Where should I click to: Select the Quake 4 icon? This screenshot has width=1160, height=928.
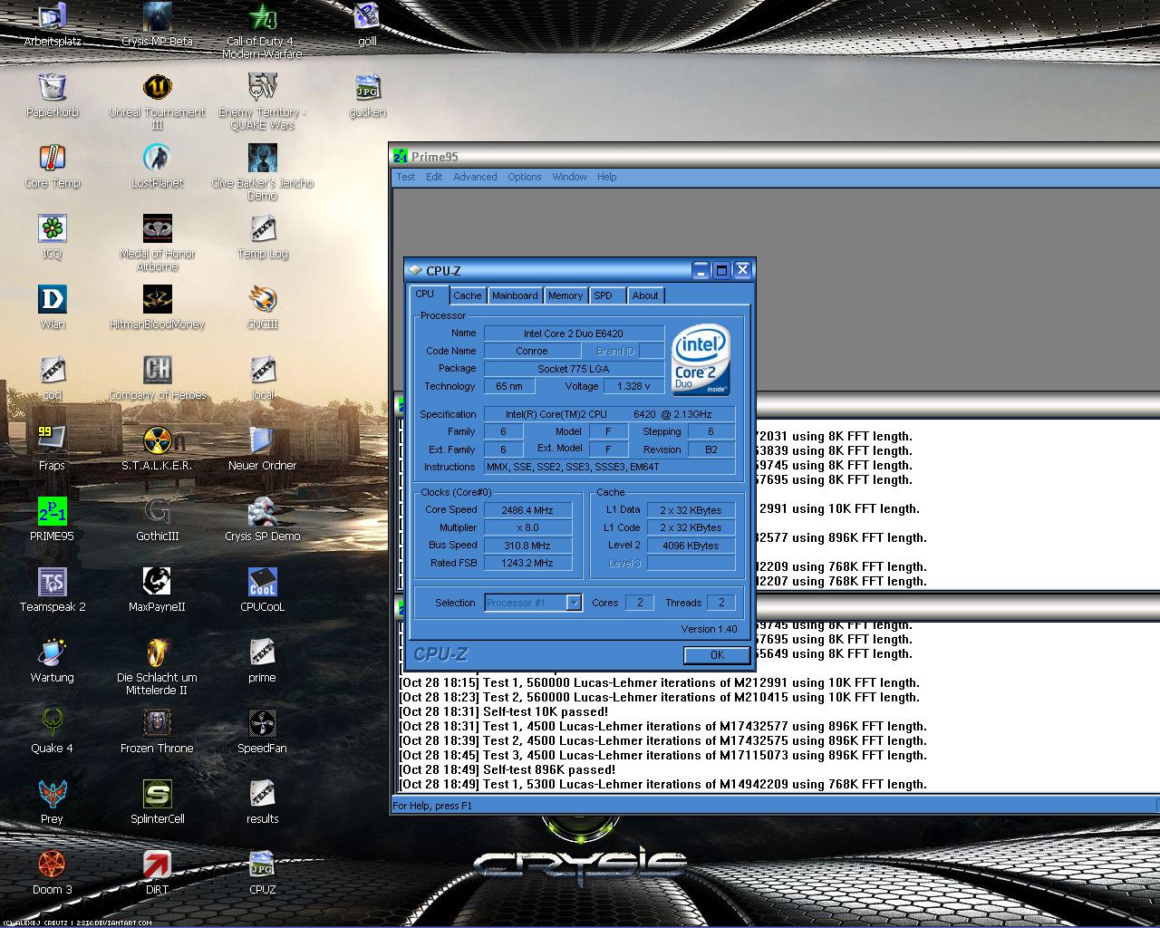point(53,723)
